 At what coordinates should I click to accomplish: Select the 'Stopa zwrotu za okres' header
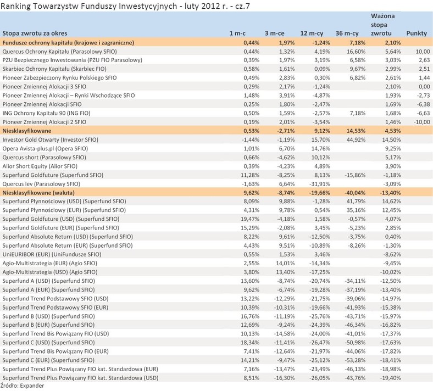(35, 33)
